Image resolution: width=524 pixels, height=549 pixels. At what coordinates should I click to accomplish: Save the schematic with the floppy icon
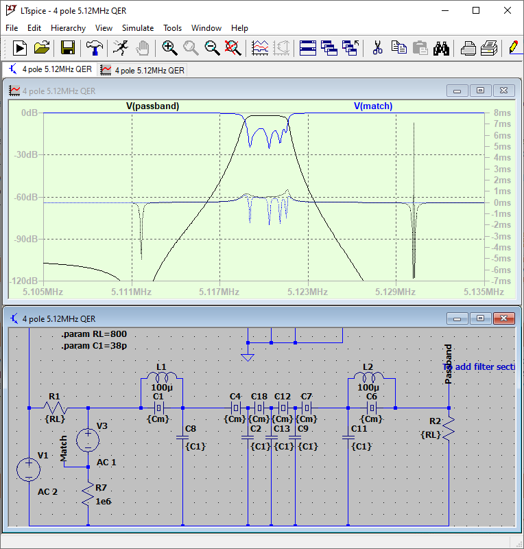coord(68,47)
